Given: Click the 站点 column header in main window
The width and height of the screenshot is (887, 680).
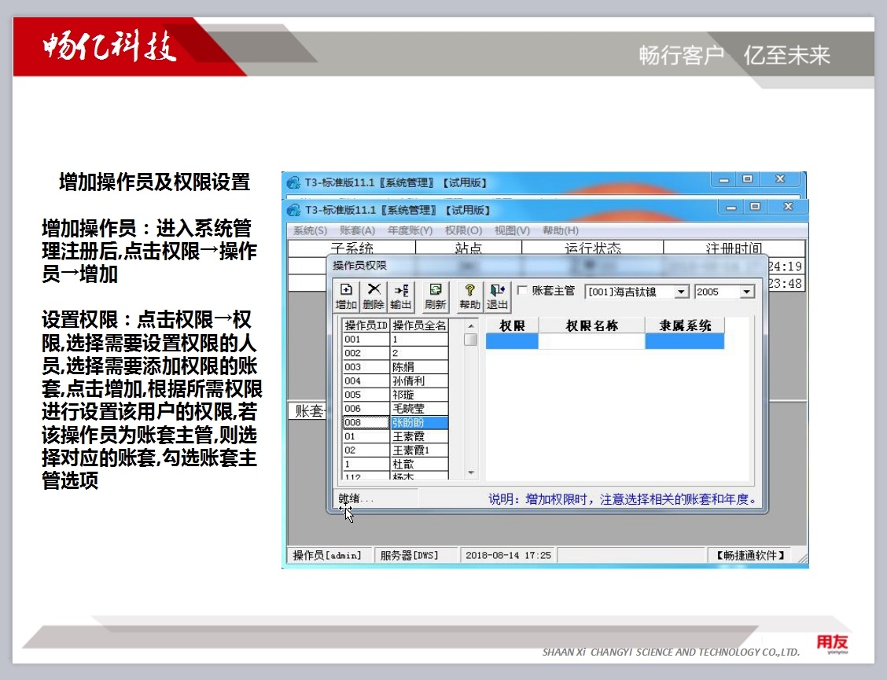Looking at the screenshot, I should [469, 248].
